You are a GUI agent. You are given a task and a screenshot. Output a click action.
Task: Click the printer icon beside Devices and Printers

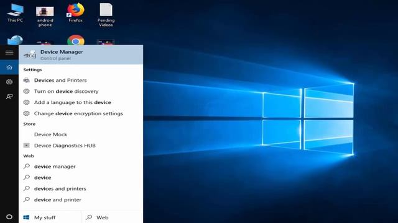[x=26, y=80]
